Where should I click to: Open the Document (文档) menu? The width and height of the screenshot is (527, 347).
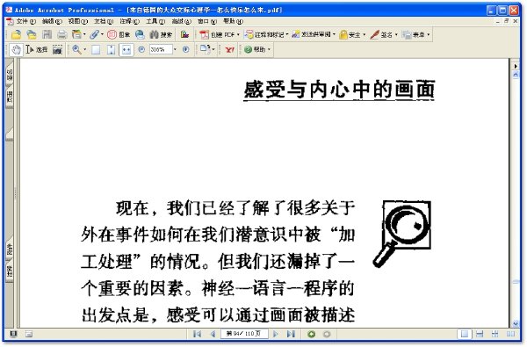(104, 21)
